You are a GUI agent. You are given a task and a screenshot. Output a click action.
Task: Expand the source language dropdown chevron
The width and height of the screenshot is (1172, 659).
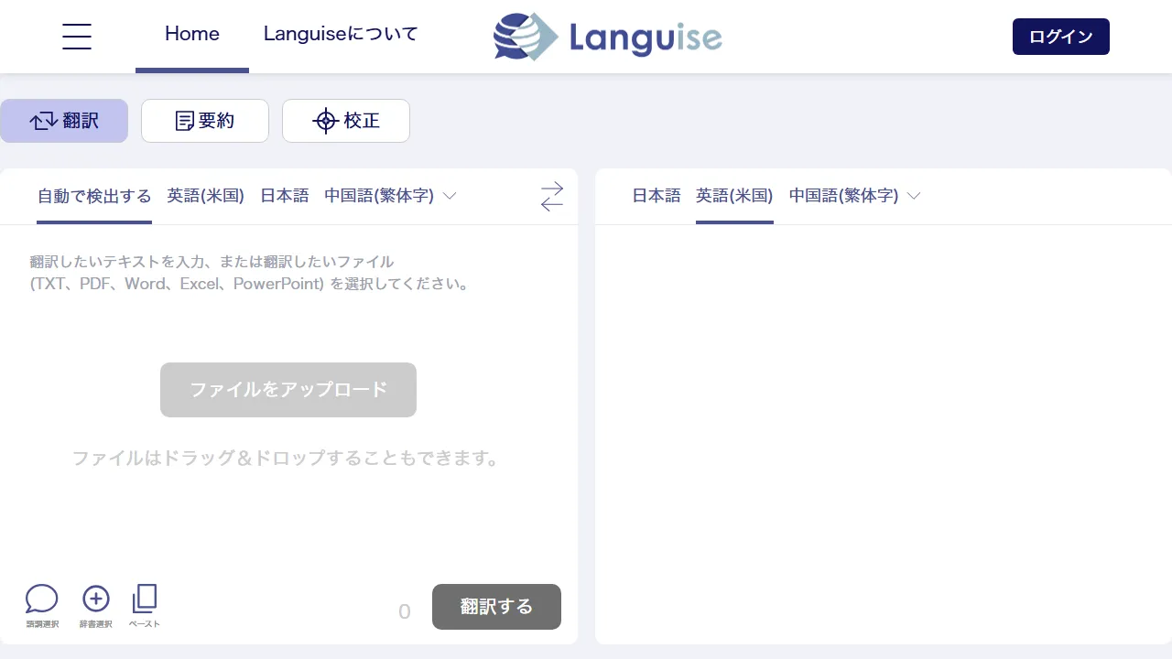click(449, 195)
